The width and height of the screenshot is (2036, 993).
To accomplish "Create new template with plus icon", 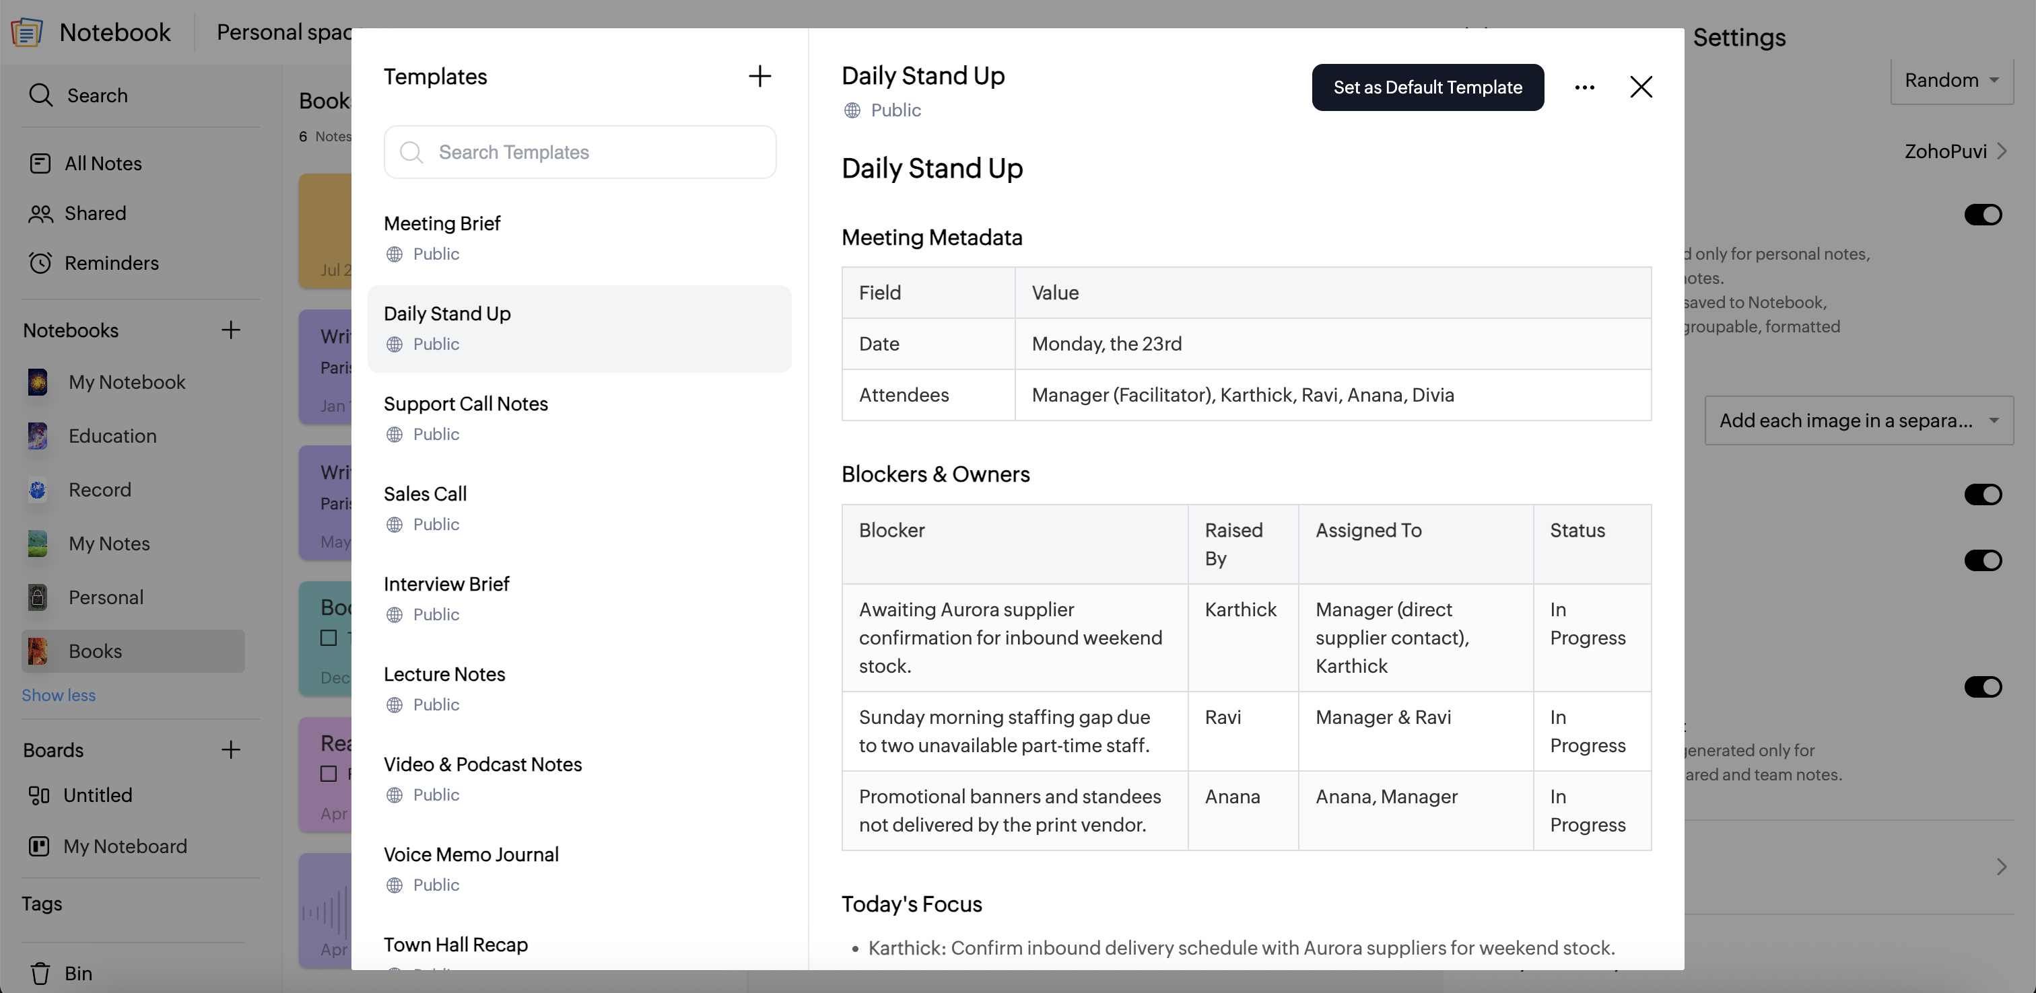I will pos(759,77).
